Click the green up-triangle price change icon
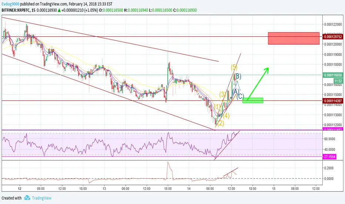Viewport: 345px width, 204px height. pos(59,10)
